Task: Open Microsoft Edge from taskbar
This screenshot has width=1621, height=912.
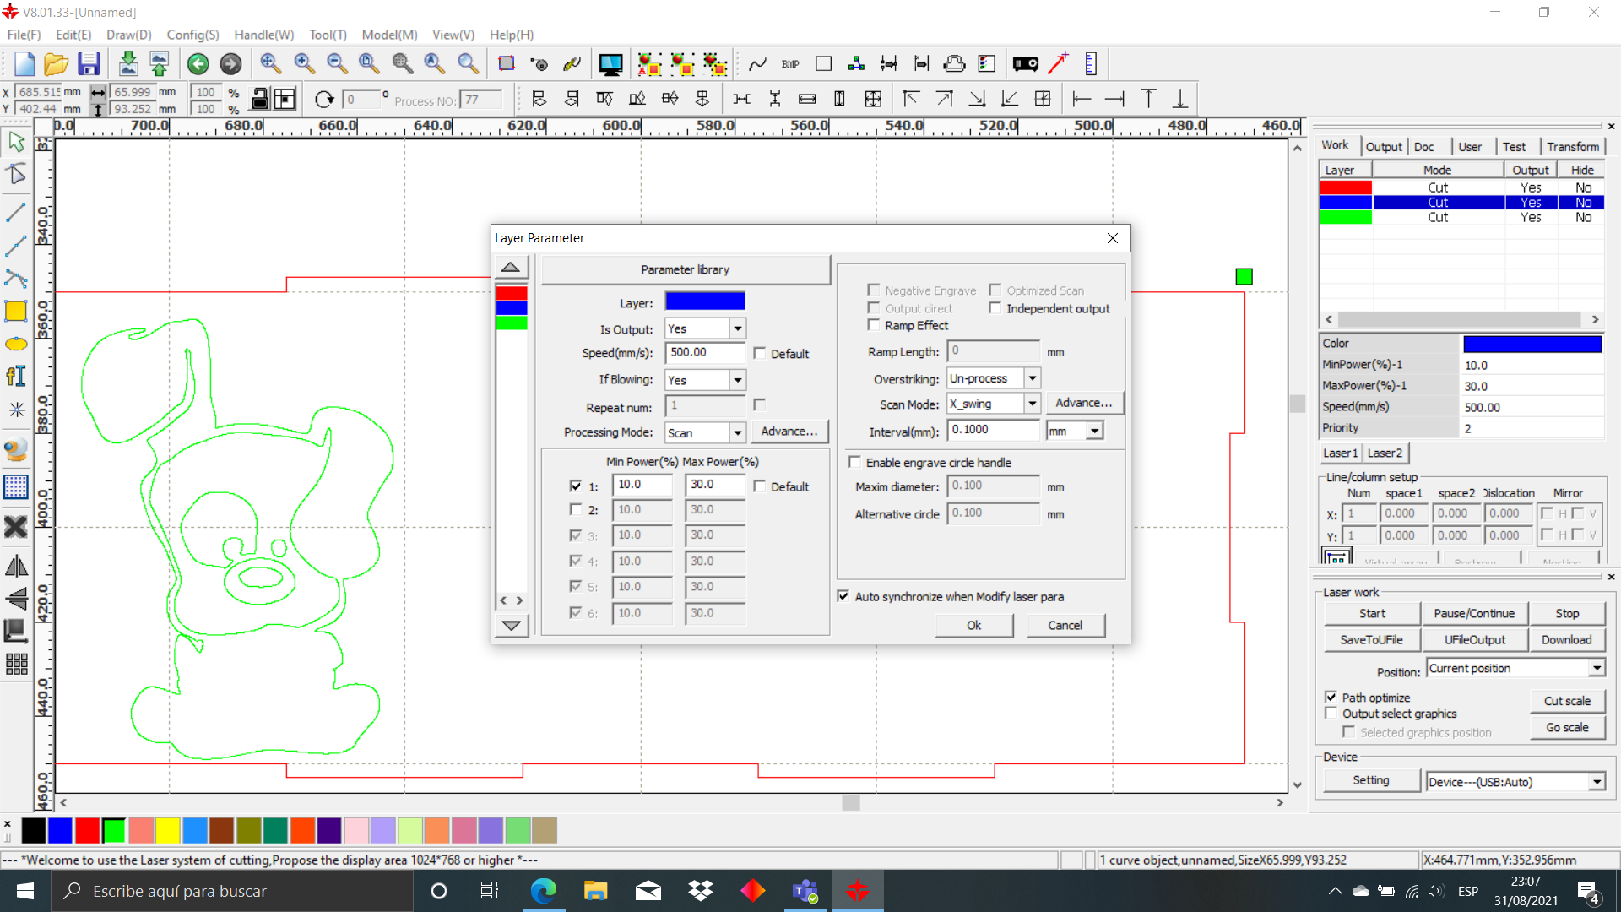Action: (543, 891)
